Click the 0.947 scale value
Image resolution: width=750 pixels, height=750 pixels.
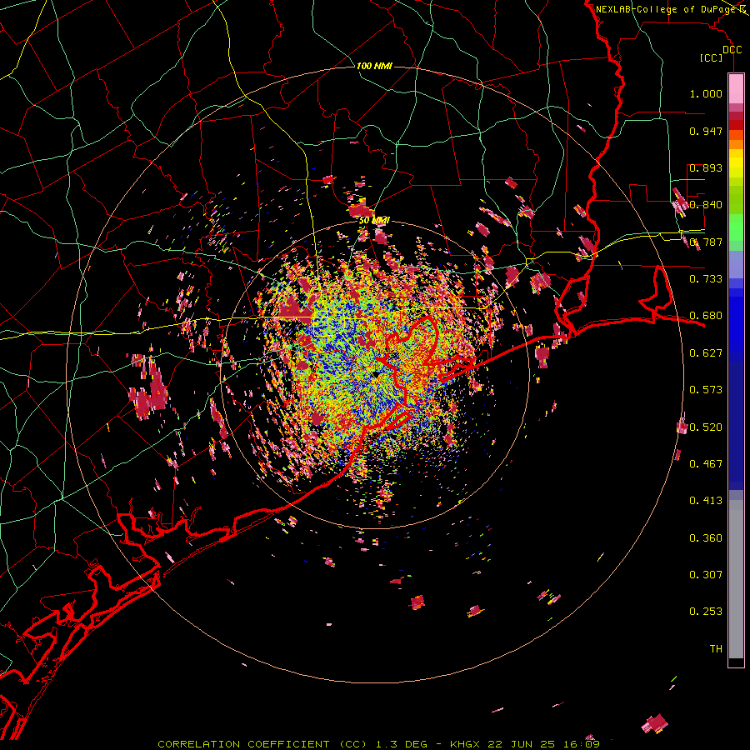pyautogui.click(x=706, y=131)
